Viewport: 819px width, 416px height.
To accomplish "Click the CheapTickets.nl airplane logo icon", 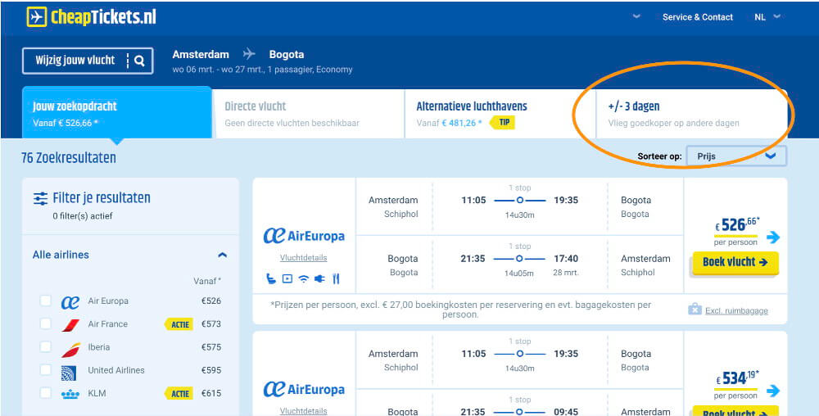I will 36,17.
